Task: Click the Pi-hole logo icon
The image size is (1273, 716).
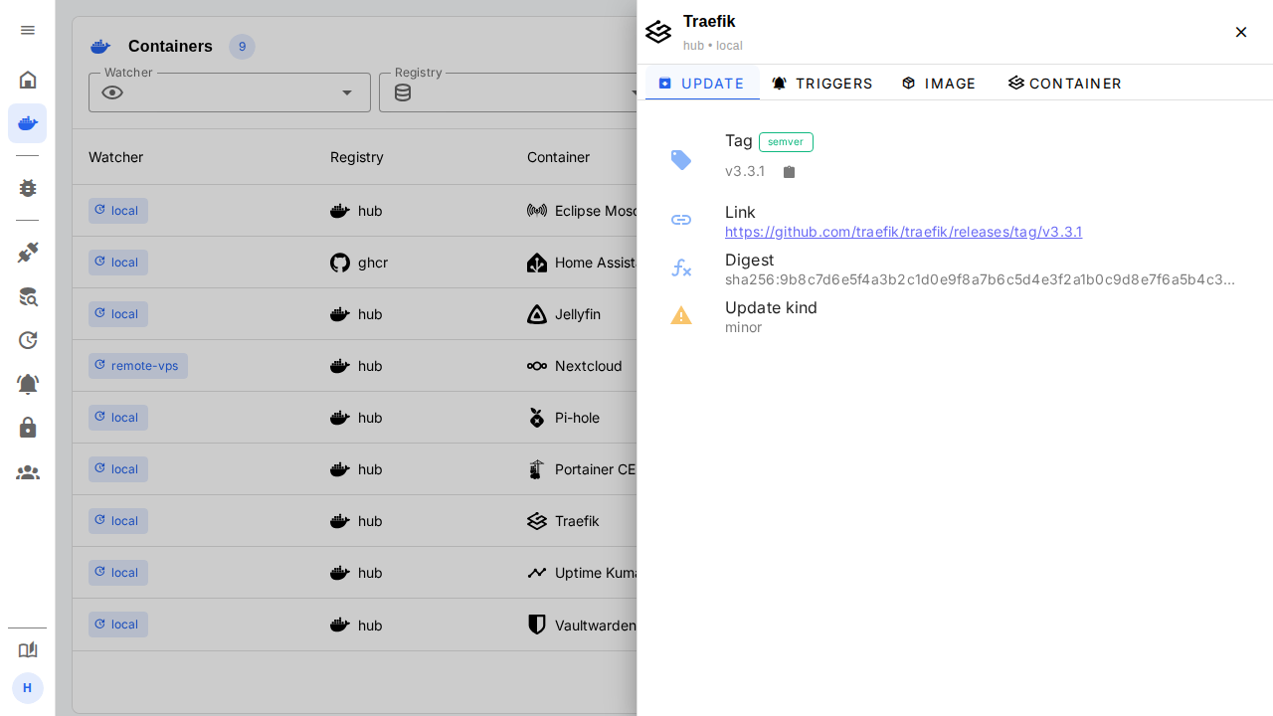Action: point(537,418)
